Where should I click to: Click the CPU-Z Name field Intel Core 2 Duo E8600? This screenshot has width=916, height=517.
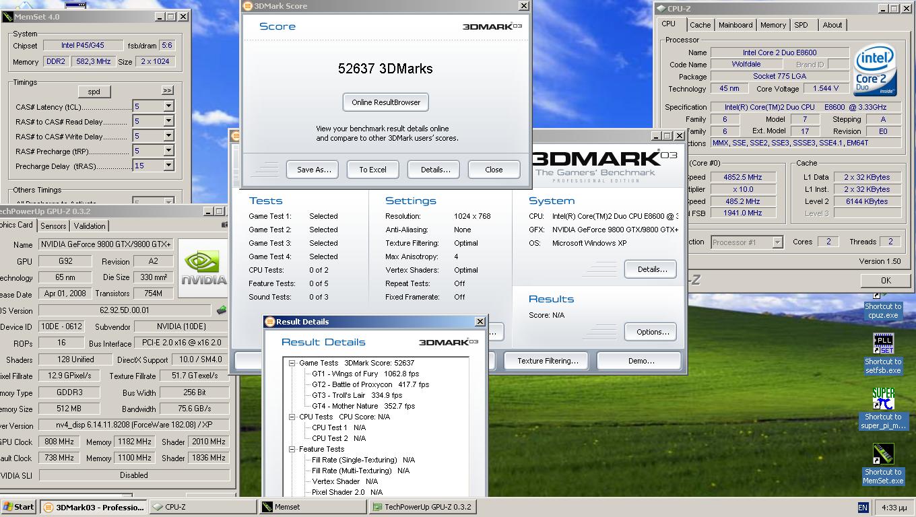(x=779, y=53)
